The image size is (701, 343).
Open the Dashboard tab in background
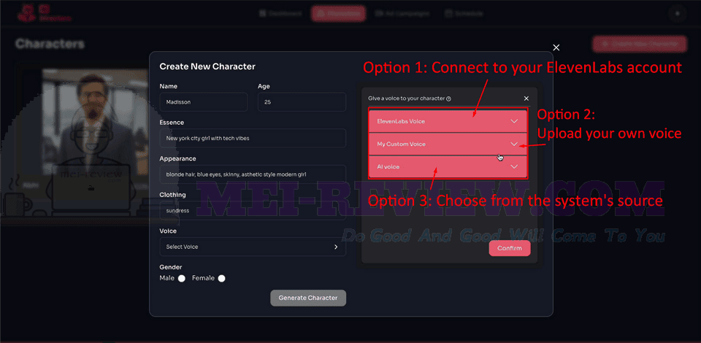(280, 13)
